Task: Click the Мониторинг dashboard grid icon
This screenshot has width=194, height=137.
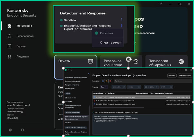Action: (9, 26)
